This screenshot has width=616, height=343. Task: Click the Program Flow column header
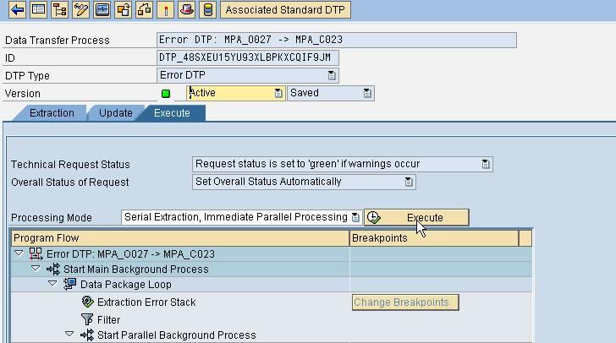[180, 238]
